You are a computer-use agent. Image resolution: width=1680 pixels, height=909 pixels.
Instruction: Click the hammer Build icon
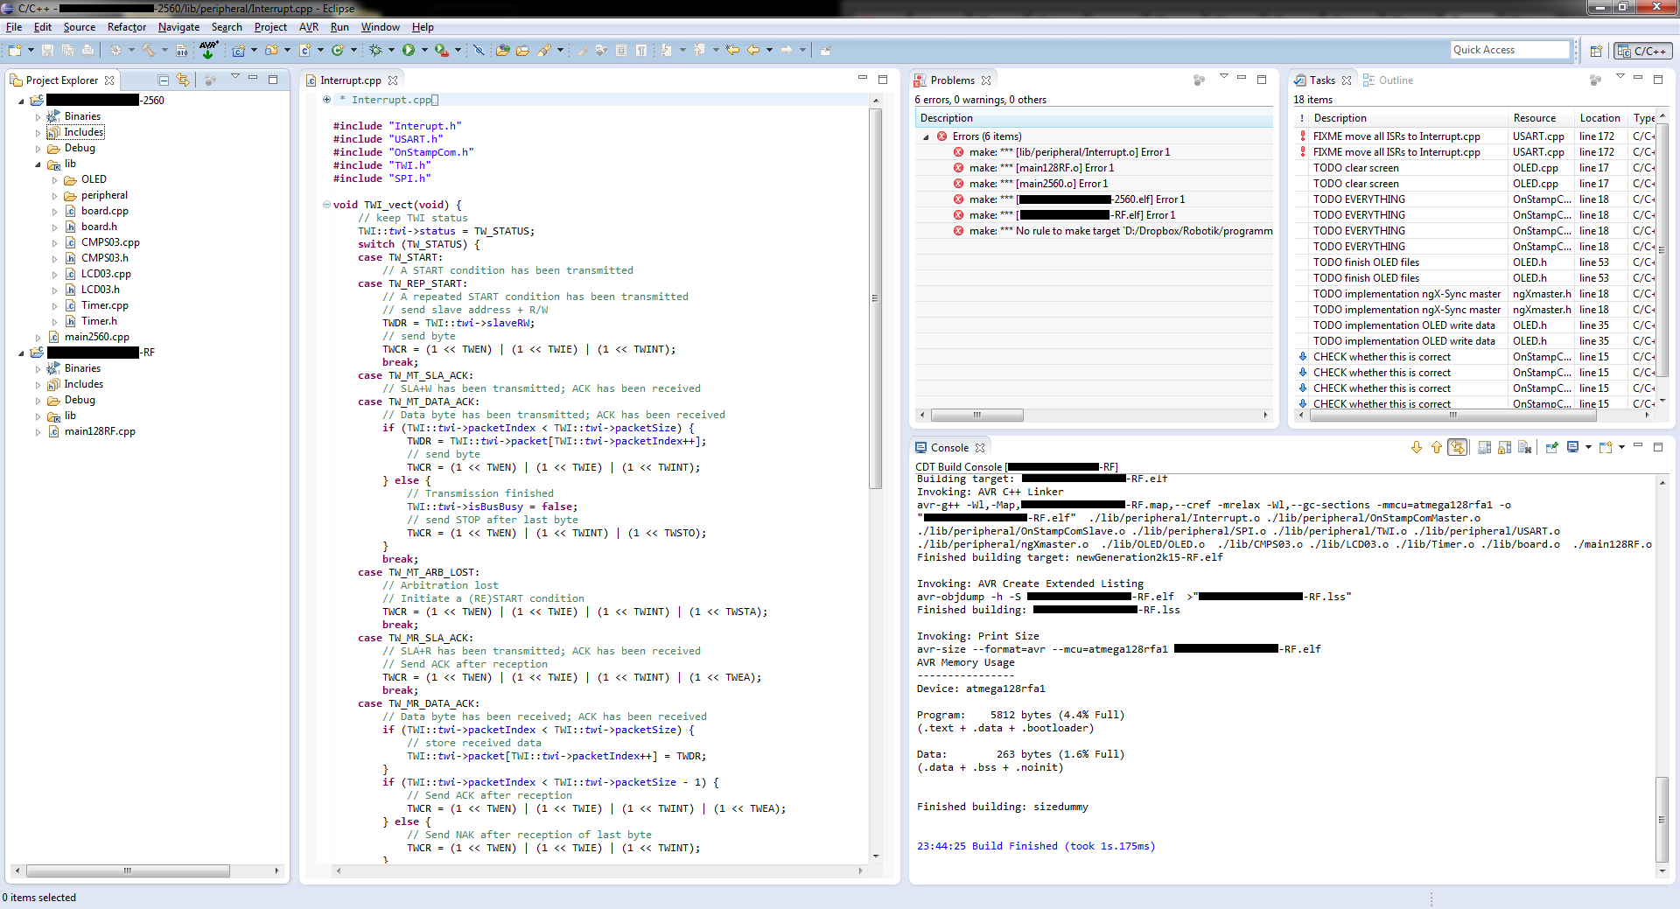click(148, 50)
